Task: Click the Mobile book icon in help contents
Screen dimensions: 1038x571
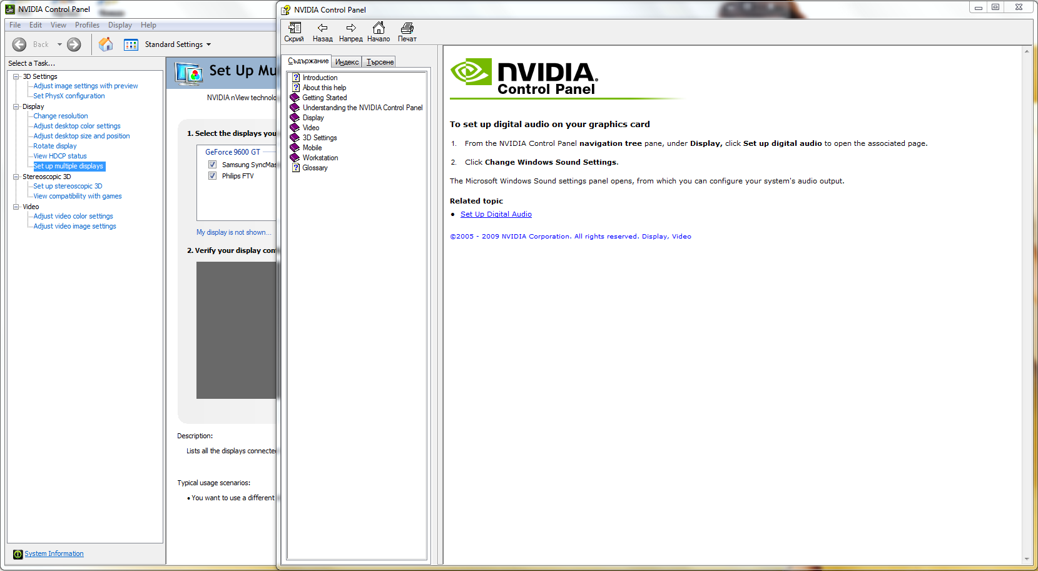Action: (x=295, y=148)
